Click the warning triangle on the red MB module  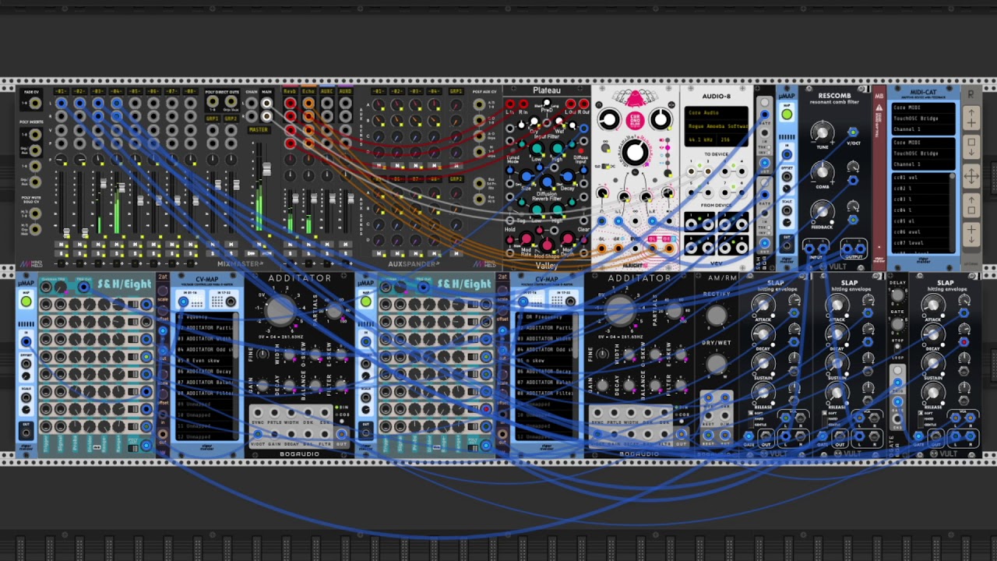coord(879,108)
